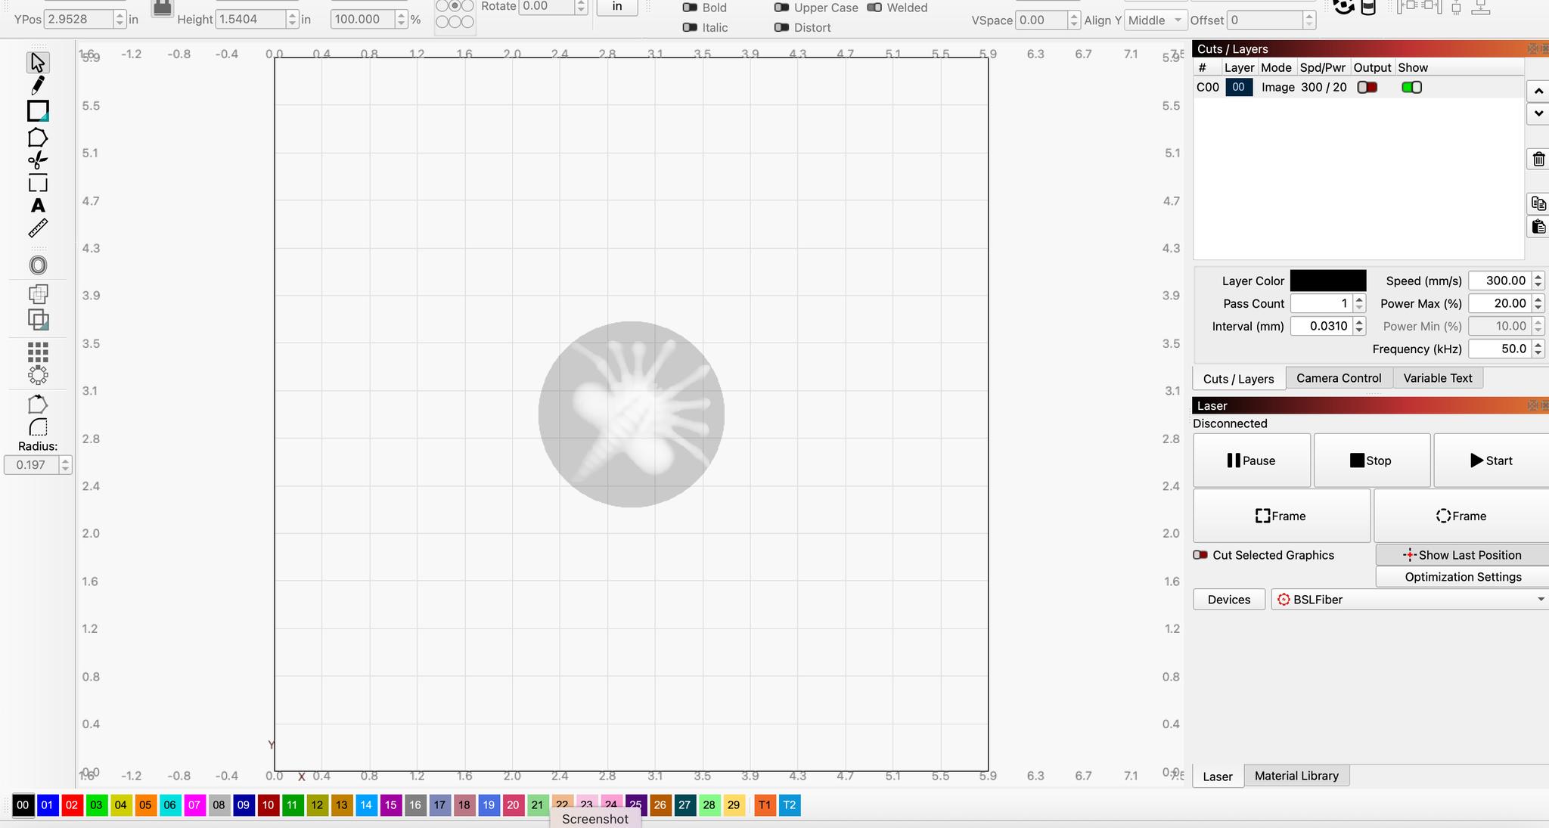
Task: Toggle the Output switch for layer C00
Action: point(1367,87)
